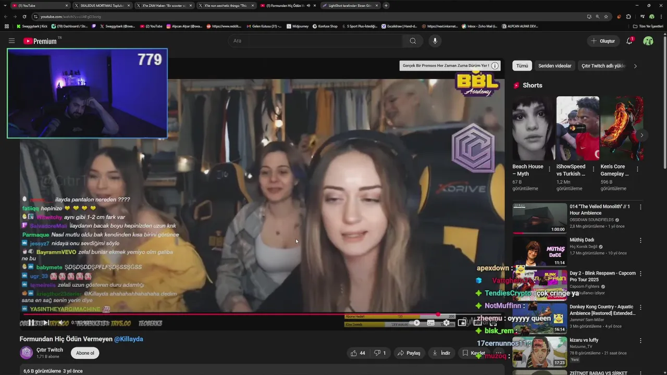Open a new browser tab

point(386,6)
